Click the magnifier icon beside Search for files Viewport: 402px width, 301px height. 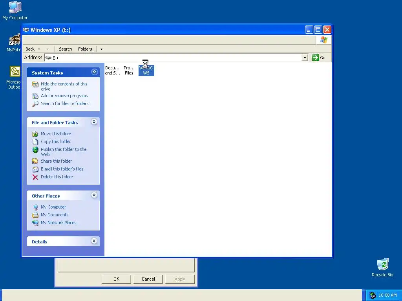pos(35,103)
